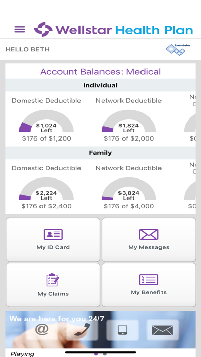Open My ID Card
201x357 pixels.
(x=53, y=240)
